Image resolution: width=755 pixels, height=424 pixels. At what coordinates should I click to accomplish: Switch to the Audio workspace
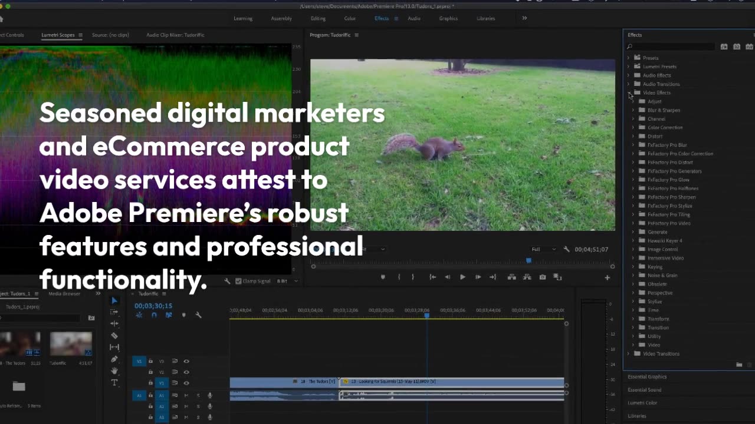pos(414,18)
